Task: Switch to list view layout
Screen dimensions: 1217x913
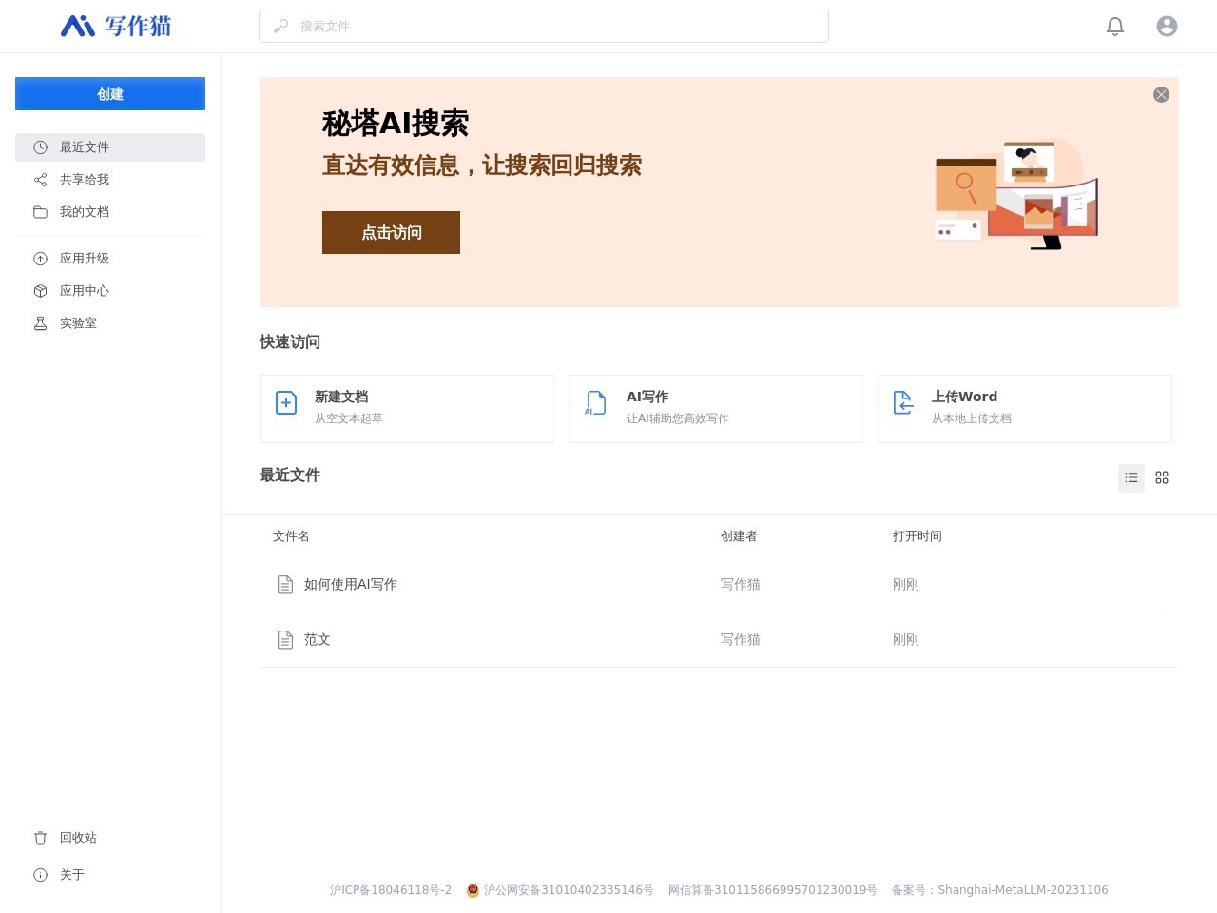Action: tap(1131, 477)
